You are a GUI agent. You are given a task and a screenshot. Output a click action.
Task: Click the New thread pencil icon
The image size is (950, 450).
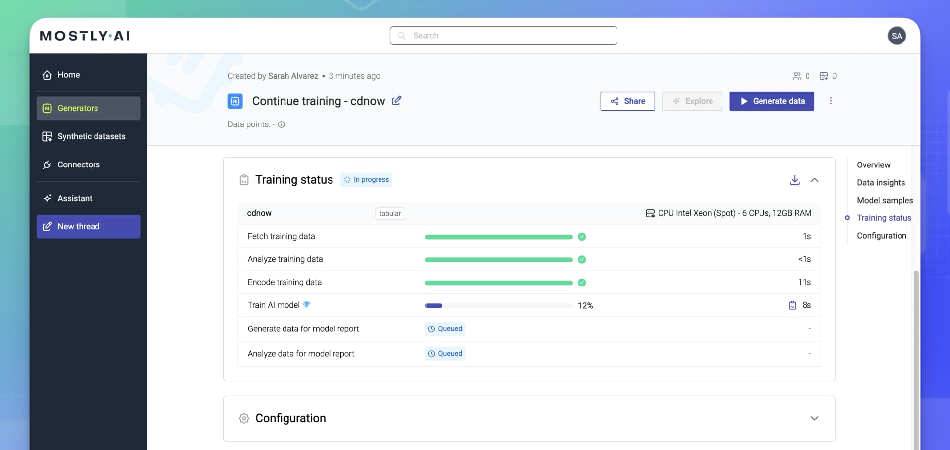(x=47, y=226)
